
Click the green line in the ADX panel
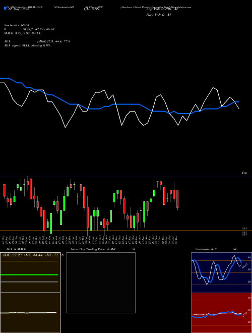coord(29,275)
